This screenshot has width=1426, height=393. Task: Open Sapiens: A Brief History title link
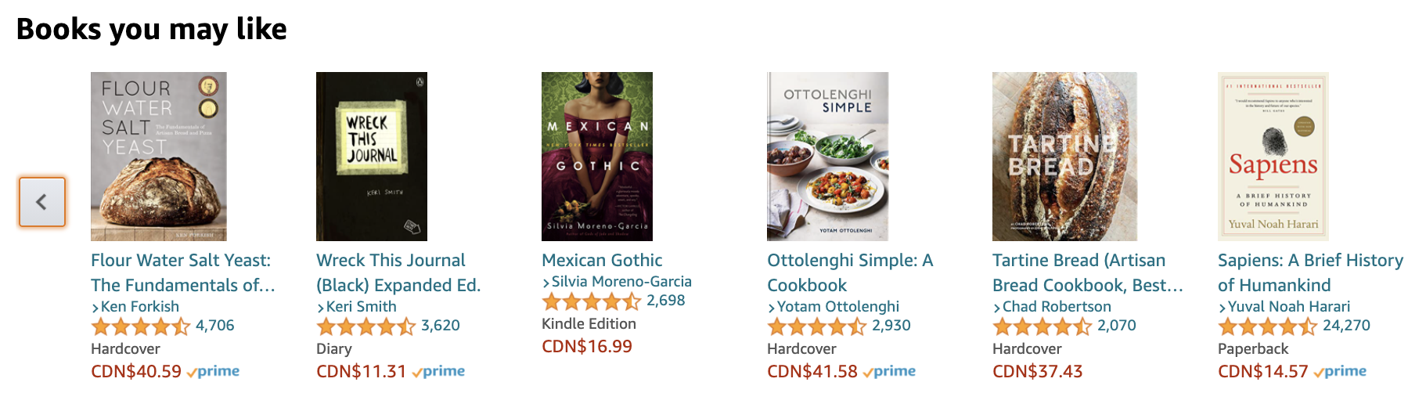point(1309,272)
